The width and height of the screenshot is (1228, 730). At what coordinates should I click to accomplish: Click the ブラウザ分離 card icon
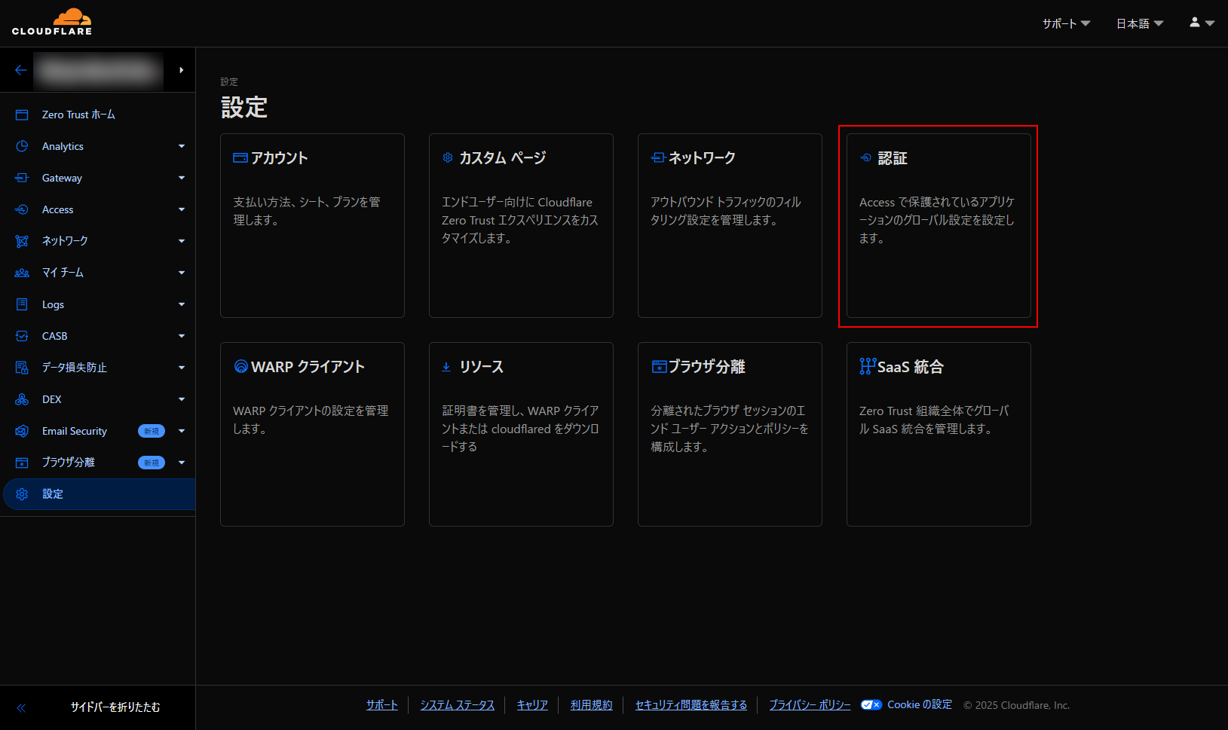click(x=660, y=367)
